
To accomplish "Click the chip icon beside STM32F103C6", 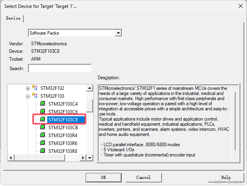I will point(43,111).
